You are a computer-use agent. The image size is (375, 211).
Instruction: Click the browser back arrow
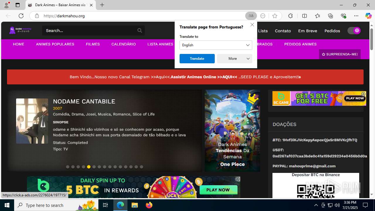pos(8,16)
